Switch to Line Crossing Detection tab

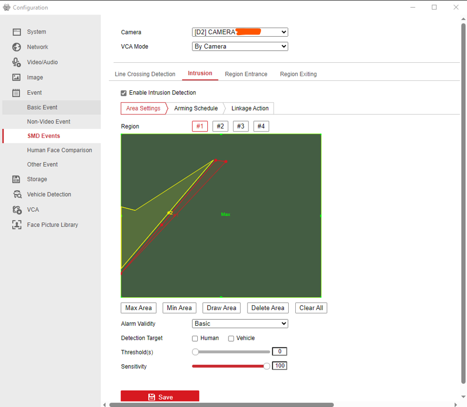[145, 74]
